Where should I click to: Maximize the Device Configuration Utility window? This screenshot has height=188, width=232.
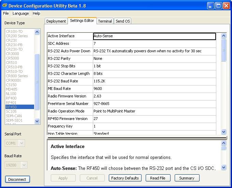[218, 6]
